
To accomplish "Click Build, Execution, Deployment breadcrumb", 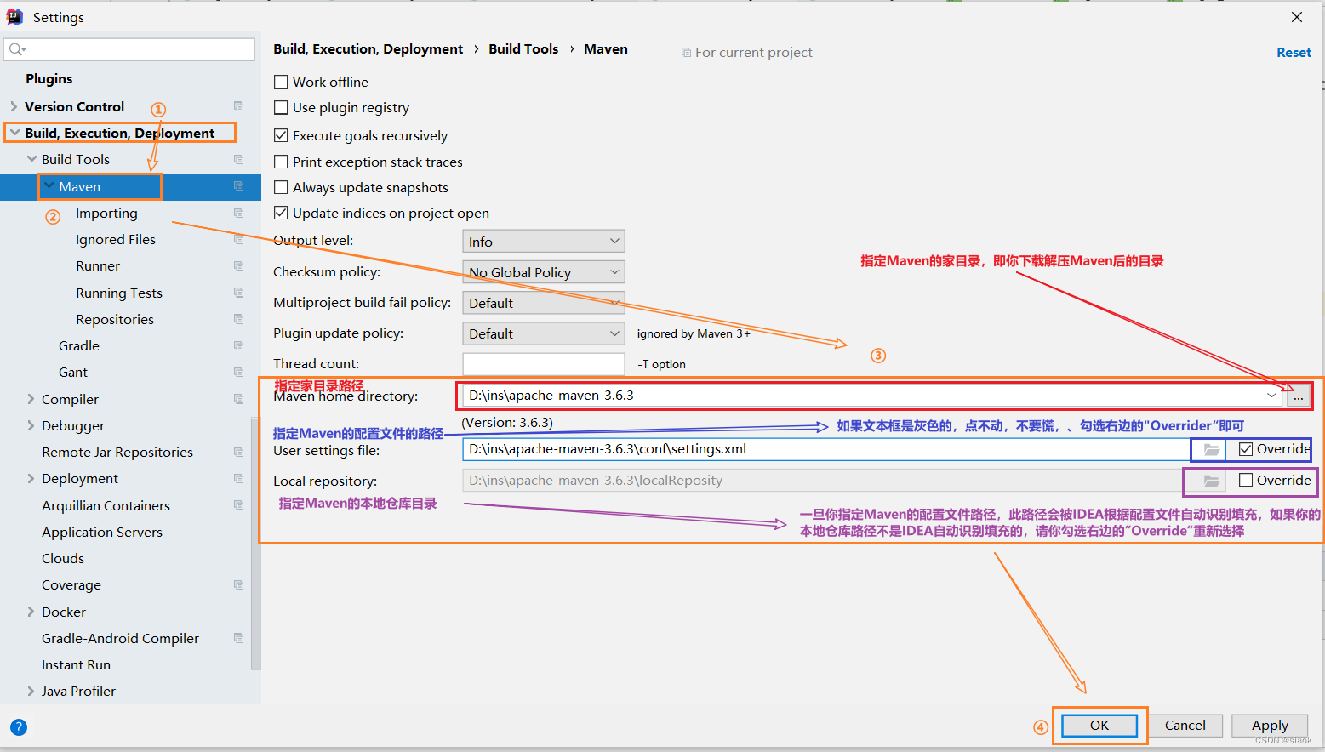I will (368, 49).
